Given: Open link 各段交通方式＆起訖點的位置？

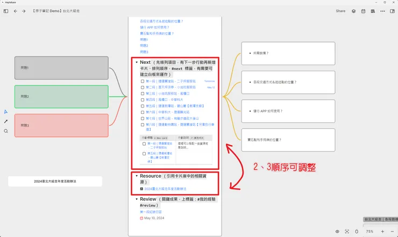Looking at the screenshot, I should [161, 21].
